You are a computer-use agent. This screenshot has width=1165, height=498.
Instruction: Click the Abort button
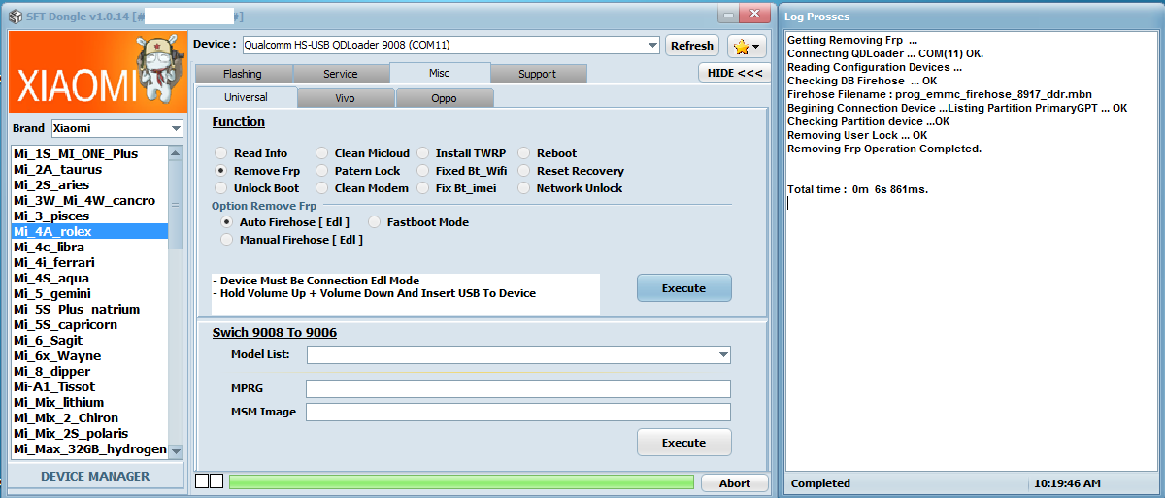(734, 483)
